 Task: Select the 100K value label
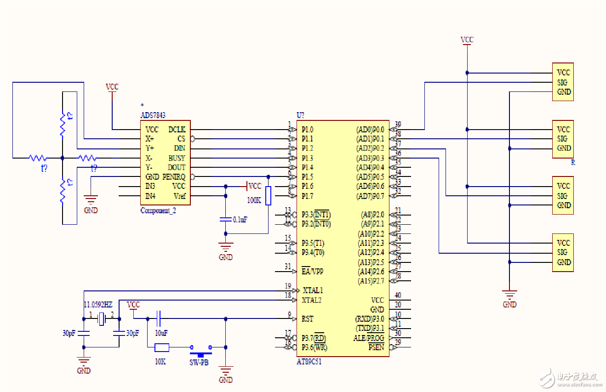pyautogui.click(x=254, y=200)
